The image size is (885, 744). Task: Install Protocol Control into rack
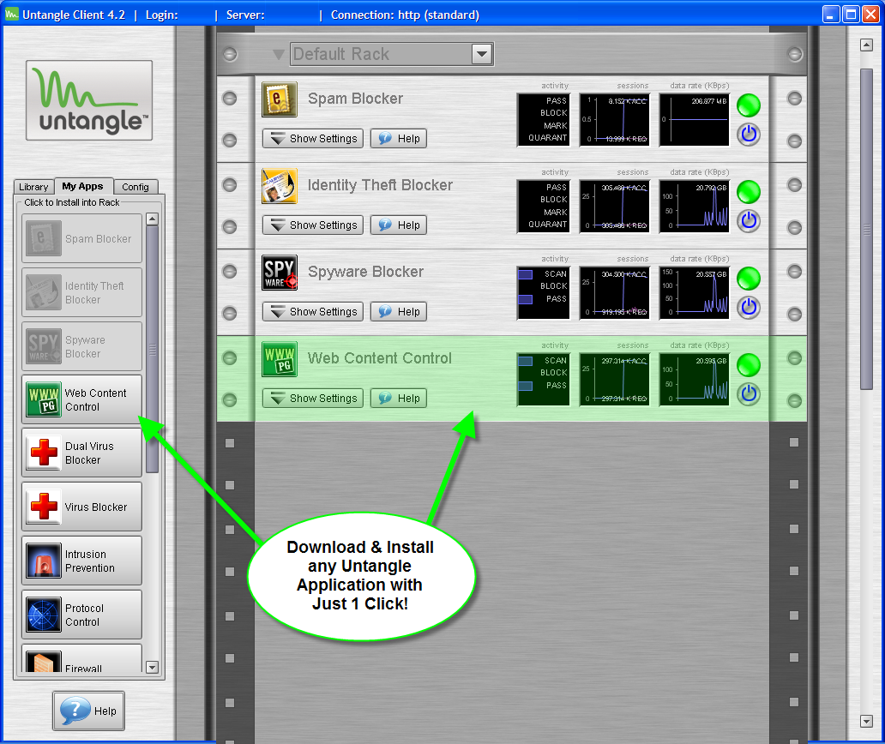click(x=81, y=615)
